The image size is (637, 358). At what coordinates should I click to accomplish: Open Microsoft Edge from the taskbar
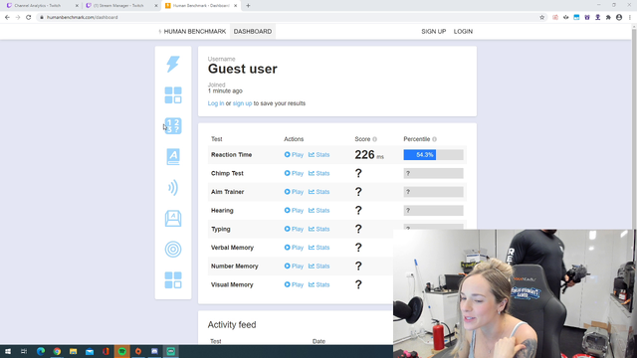(41, 351)
